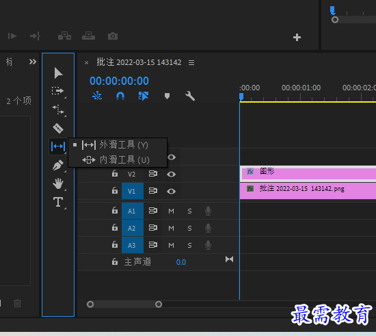
Task: Click the active Slip tool in toolbar
Action: (x=58, y=146)
